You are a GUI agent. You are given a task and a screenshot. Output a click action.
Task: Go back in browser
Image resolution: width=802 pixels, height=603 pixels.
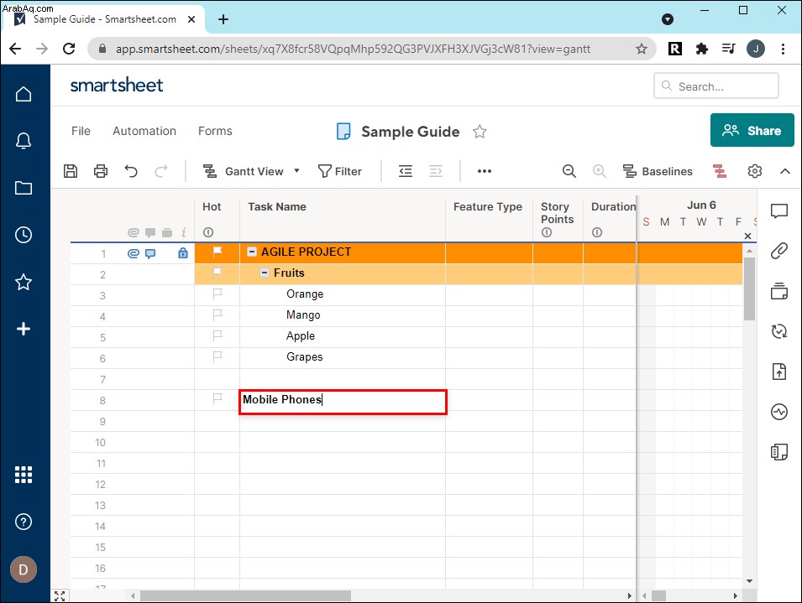pos(15,49)
